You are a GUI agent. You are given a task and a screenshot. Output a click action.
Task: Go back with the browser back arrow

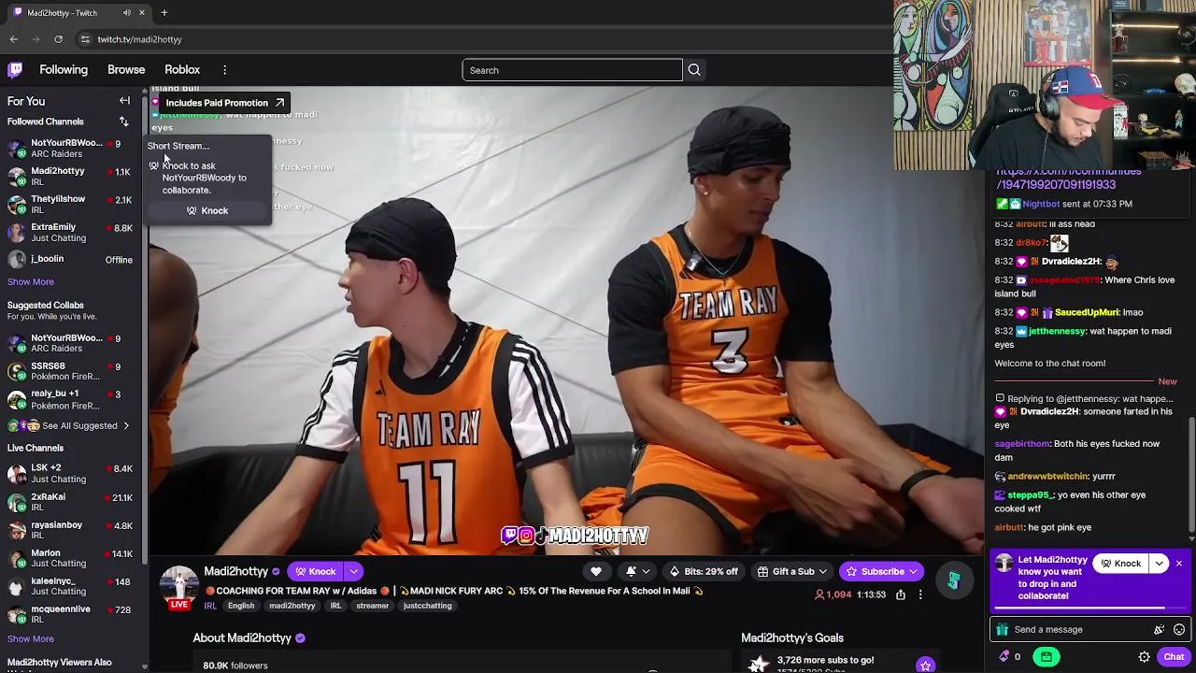(x=13, y=39)
